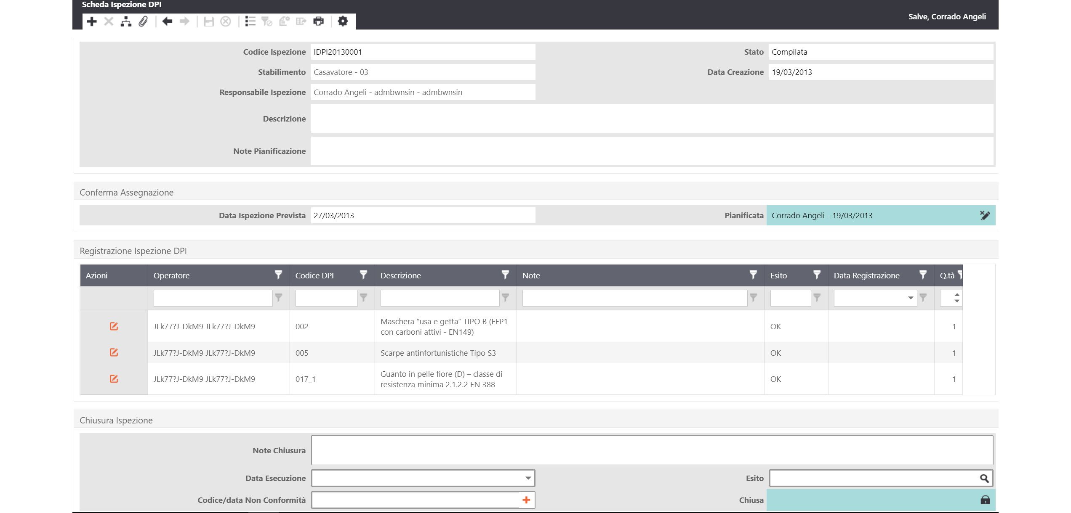The image size is (1071, 513).
Task: Click the Note Pianificazione text area
Action: (652, 151)
